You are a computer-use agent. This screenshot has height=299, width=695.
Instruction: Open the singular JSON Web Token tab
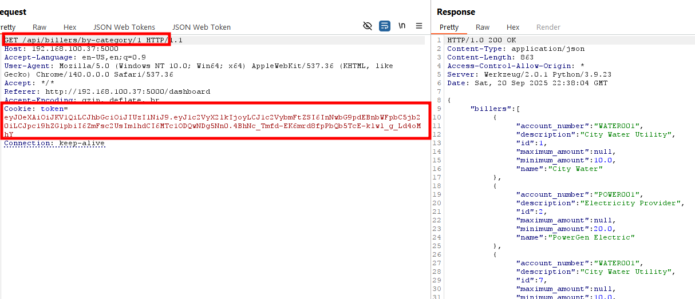[x=202, y=27]
